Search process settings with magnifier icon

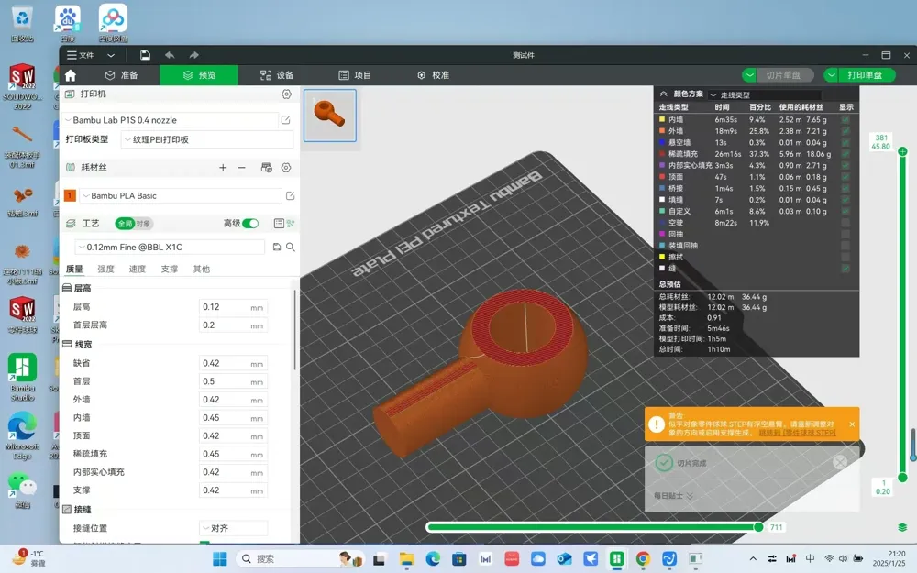click(291, 248)
